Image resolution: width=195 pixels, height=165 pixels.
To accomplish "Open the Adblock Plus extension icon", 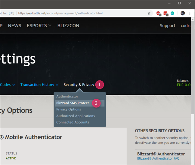I will (158, 13).
